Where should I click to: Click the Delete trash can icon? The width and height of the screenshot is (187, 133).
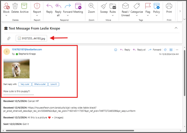15,6
